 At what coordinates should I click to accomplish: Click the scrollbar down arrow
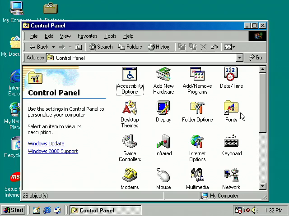point(262,186)
